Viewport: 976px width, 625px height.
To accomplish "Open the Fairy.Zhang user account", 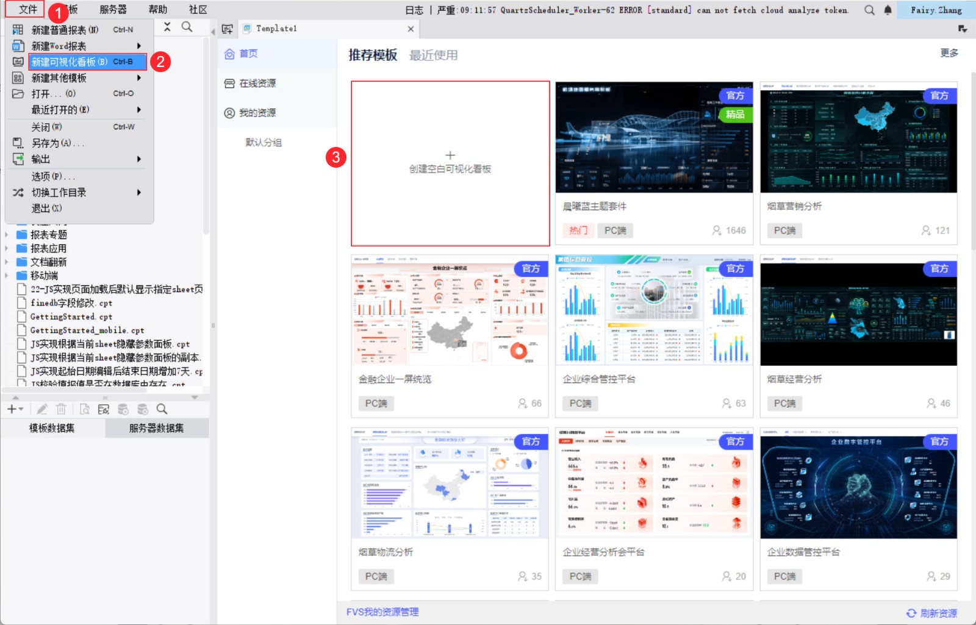I will click(936, 10).
